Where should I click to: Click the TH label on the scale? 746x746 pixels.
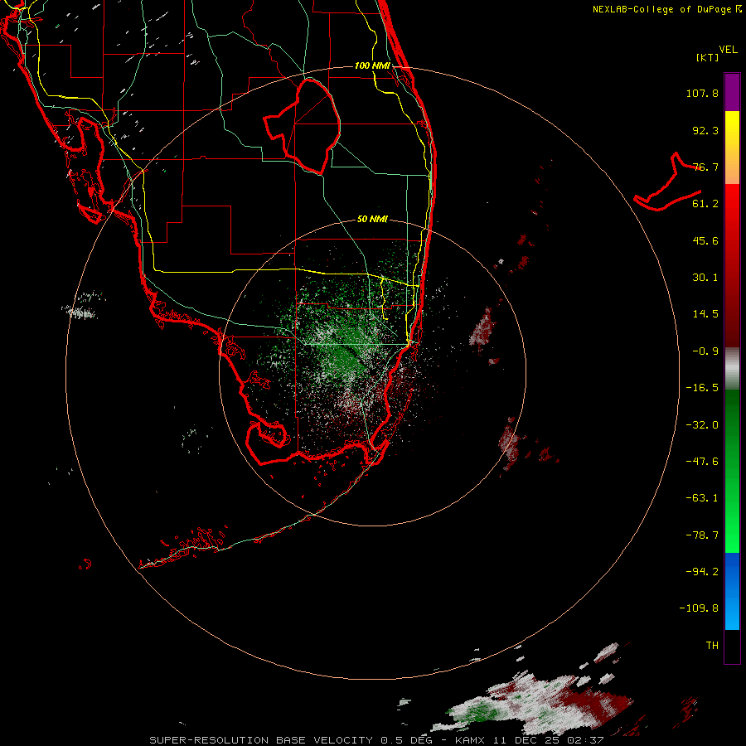(712, 646)
